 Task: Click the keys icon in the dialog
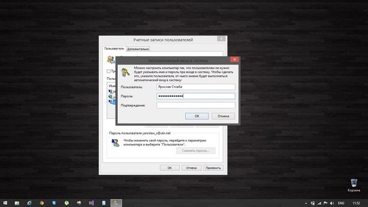coord(125,72)
